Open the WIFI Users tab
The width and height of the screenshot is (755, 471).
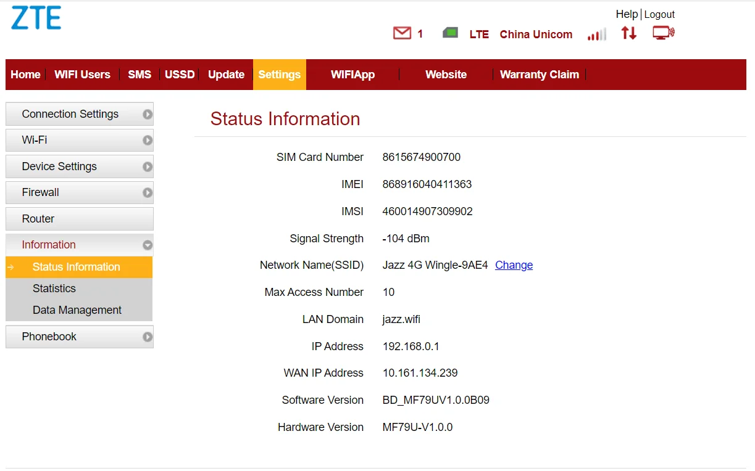[x=82, y=75]
